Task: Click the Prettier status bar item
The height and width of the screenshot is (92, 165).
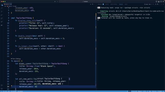Action: click(x=160, y=91)
